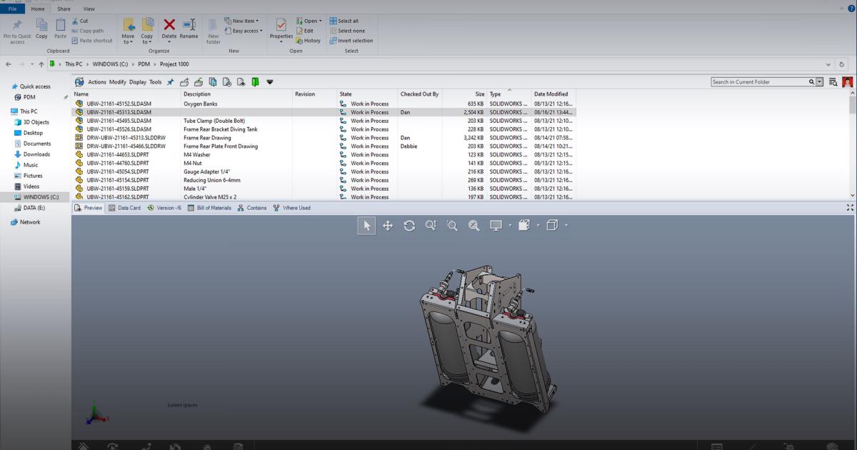
Task: Click the Search in Current Folder magnifier icon
Action: click(813, 81)
